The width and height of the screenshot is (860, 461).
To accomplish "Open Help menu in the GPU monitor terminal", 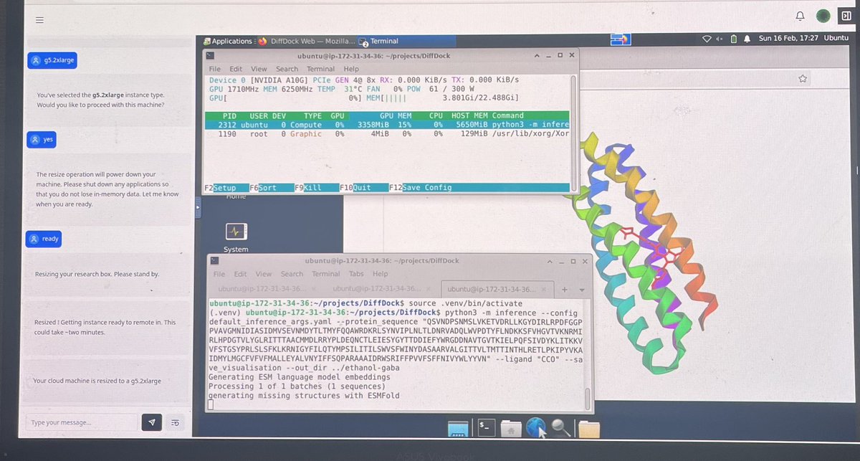I will tap(352, 69).
